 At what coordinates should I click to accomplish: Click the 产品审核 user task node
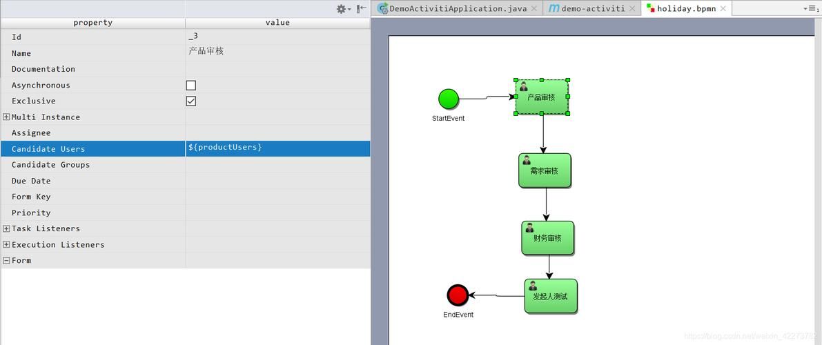point(542,97)
